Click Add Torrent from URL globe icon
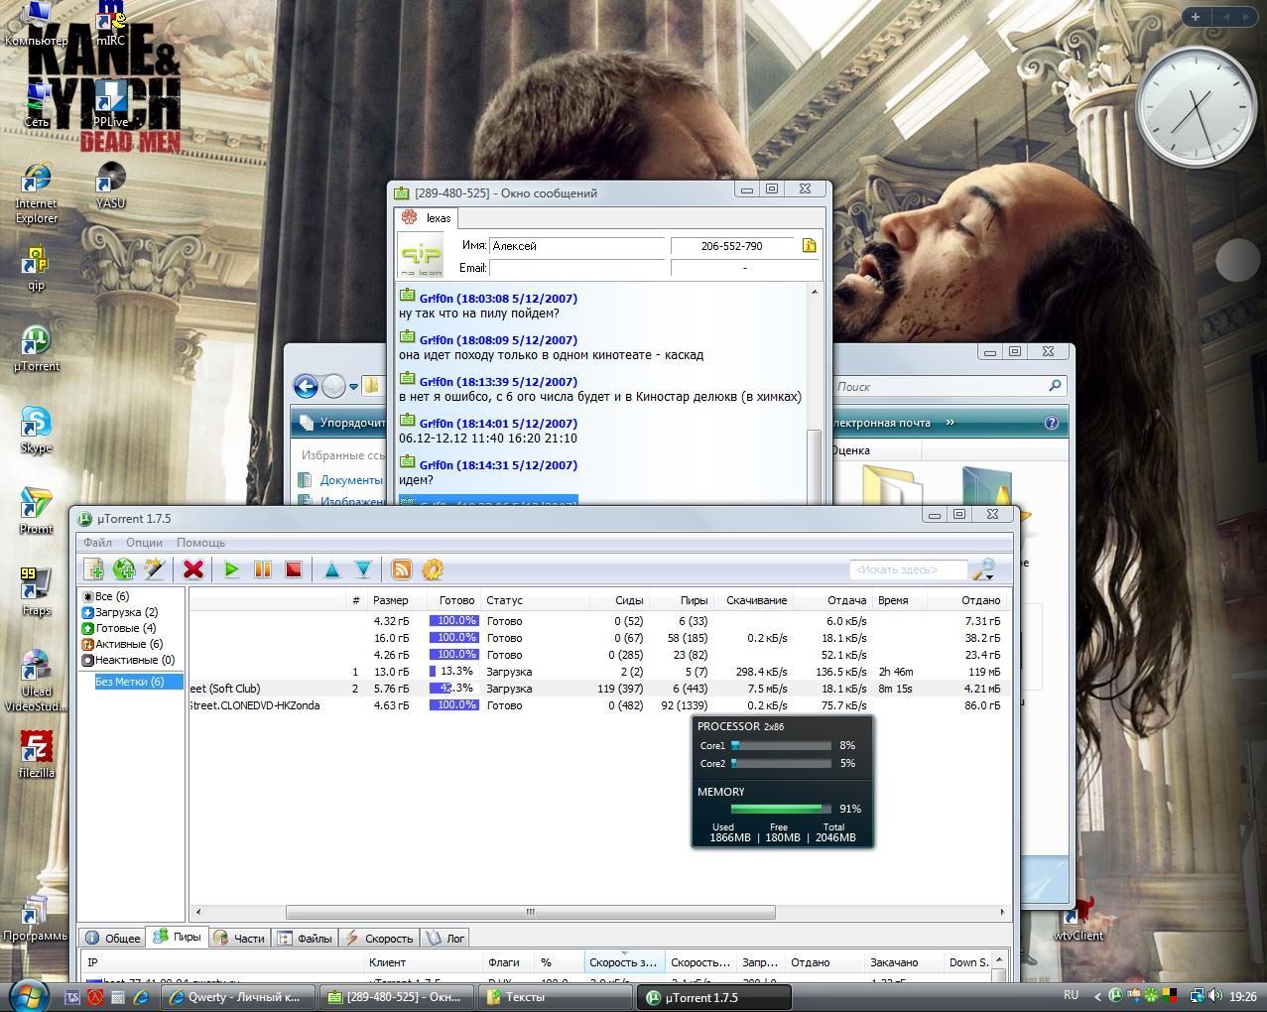Image resolution: width=1267 pixels, height=1012 pixels. 124,569
